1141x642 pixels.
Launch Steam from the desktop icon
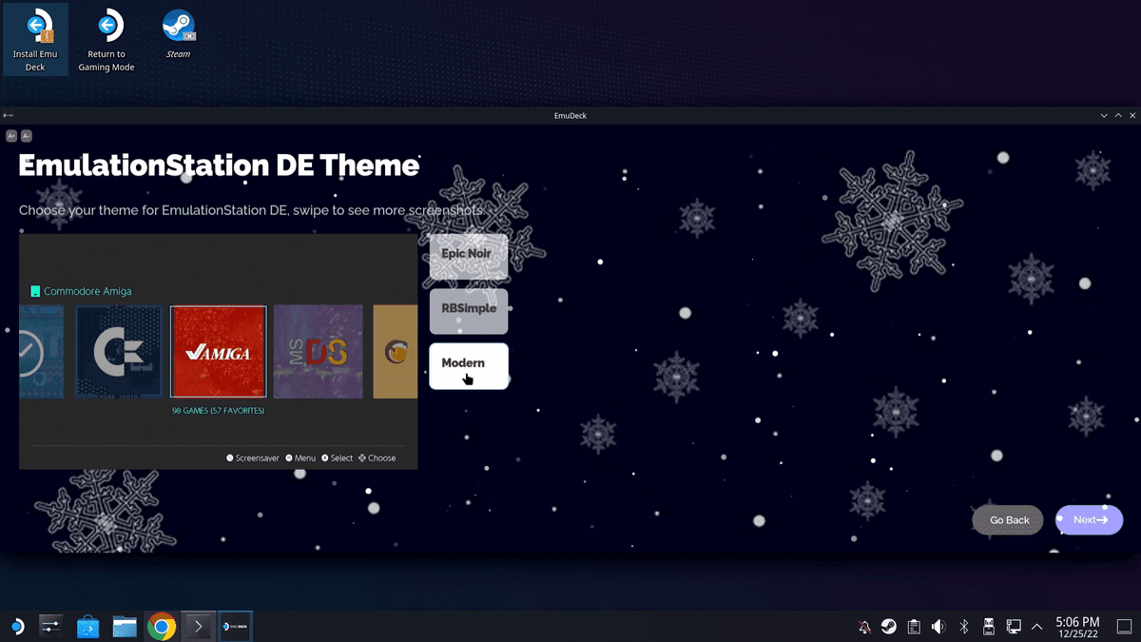178,35
